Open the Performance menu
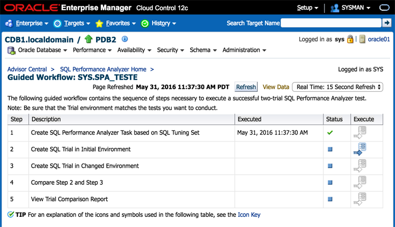Screen dimensions: 395x227 click(x=92, y=50)
